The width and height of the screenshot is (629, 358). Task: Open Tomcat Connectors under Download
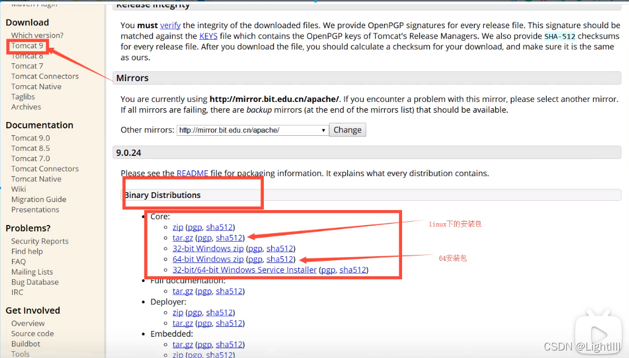(x=45, y=76)
